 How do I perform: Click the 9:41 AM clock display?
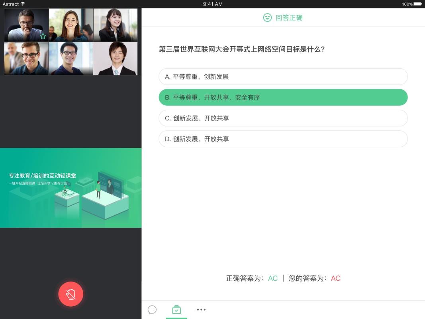[x=212, y=4]
